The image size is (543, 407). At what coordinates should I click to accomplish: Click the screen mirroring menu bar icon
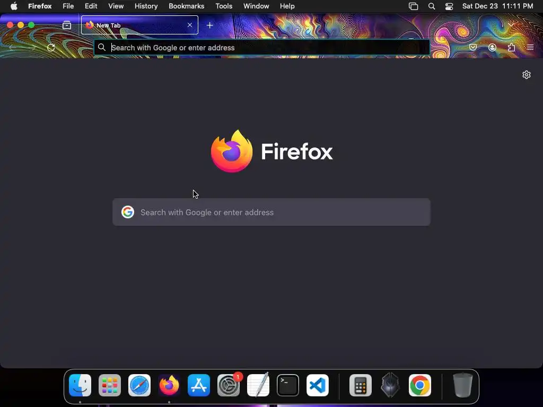pos(414,6)
